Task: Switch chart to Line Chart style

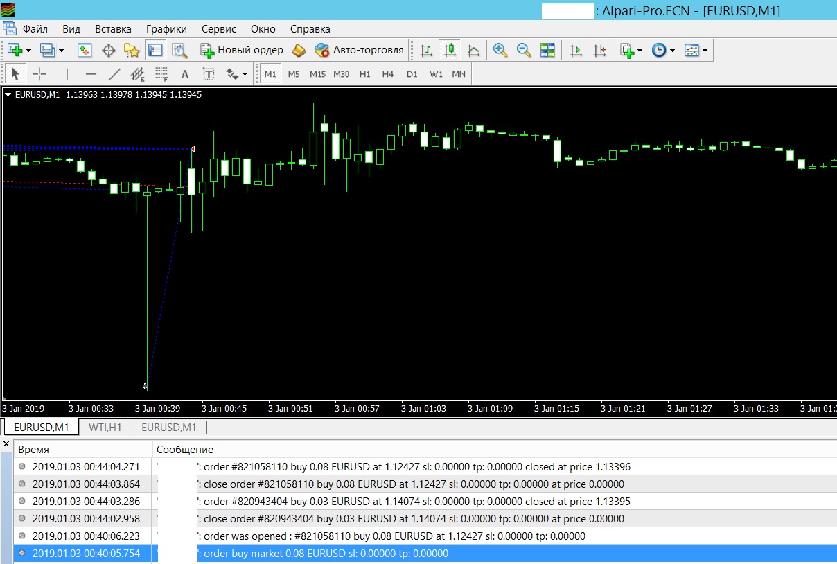Action: point(474,50)
